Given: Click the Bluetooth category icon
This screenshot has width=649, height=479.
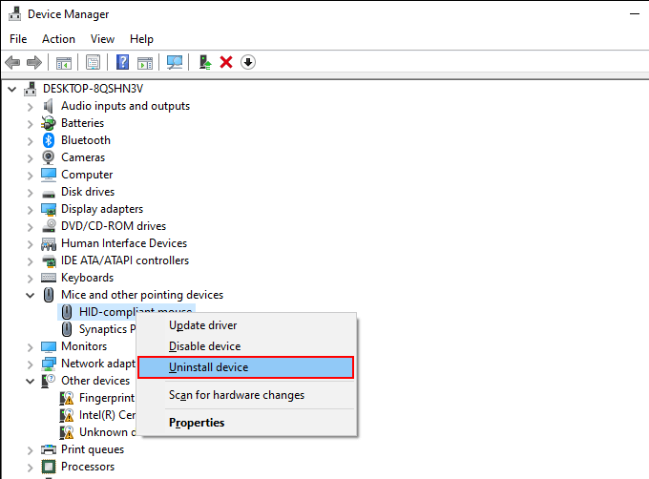Looking at the screenshot, I should tap(49, 140).
